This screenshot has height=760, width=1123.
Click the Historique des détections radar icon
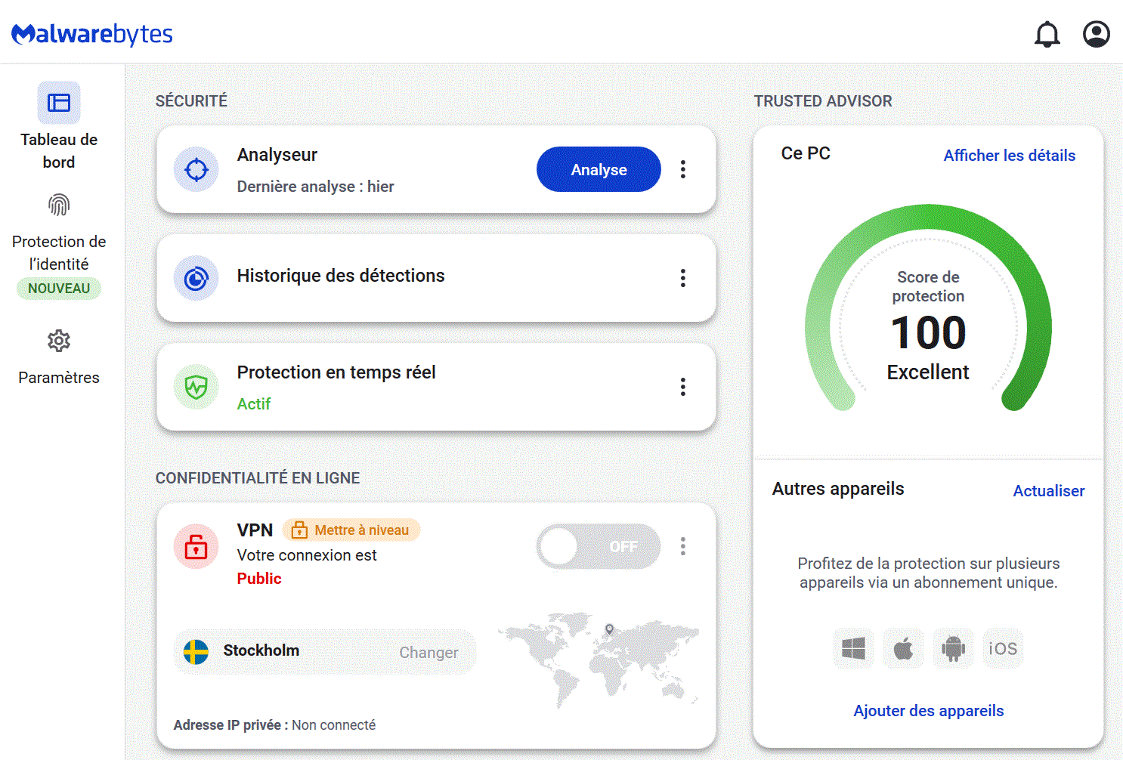tap(196, 278)
